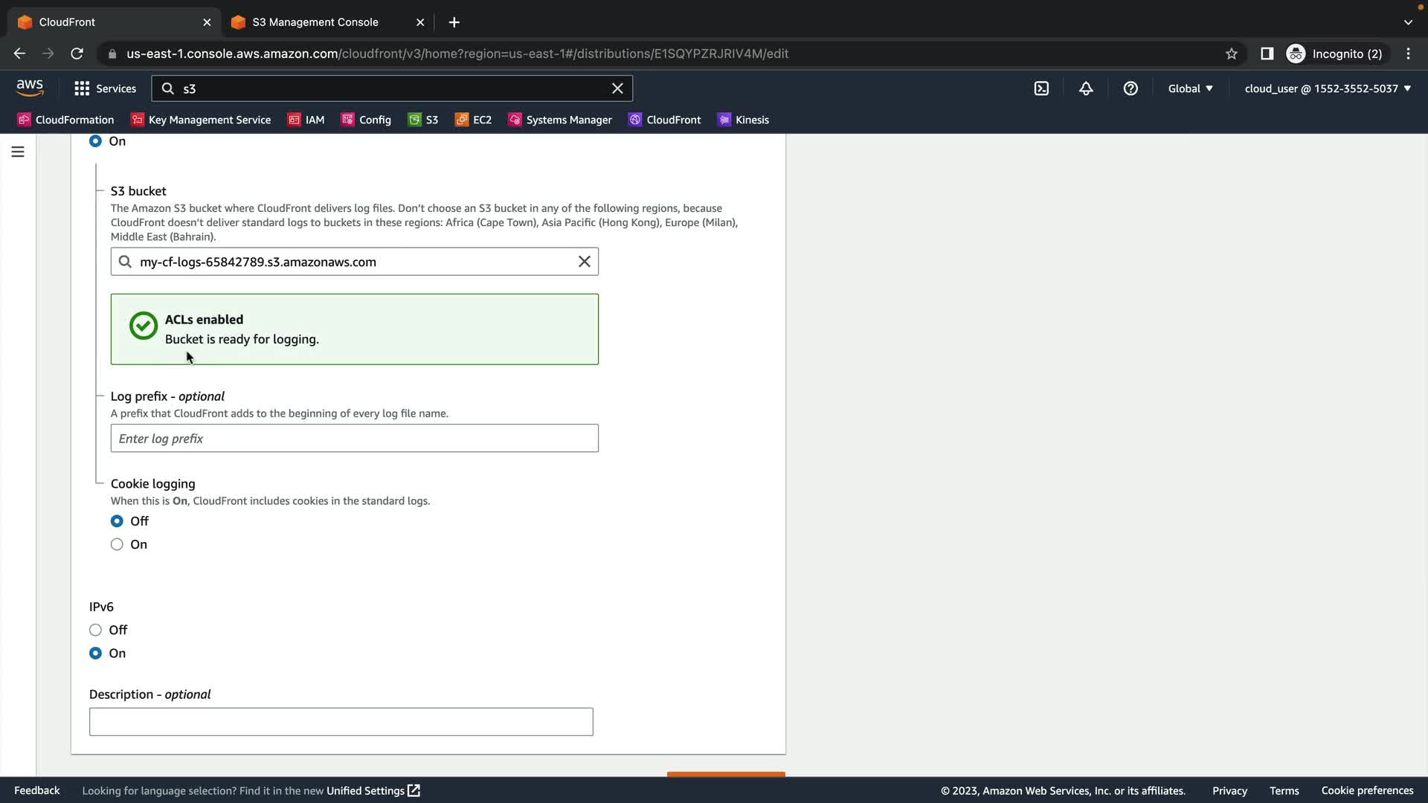Click the Log prefix input field
Viewport: 1428px width, 803px height.
pos(354,439)
